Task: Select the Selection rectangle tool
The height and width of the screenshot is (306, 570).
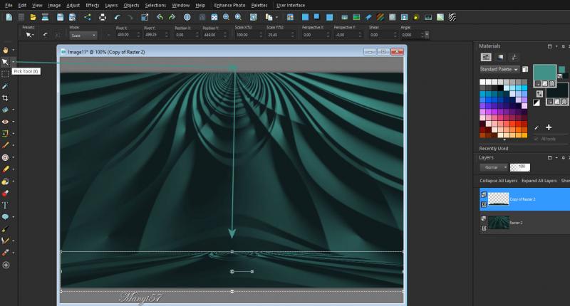Action: pos(5,73)
